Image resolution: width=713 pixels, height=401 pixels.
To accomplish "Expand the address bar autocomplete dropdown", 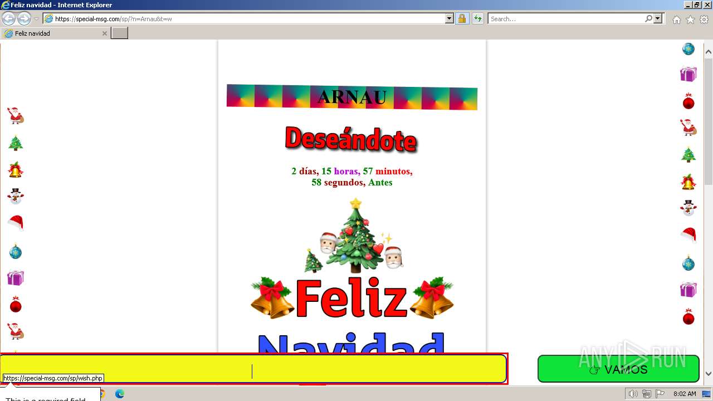I will (x=450, y=19).
